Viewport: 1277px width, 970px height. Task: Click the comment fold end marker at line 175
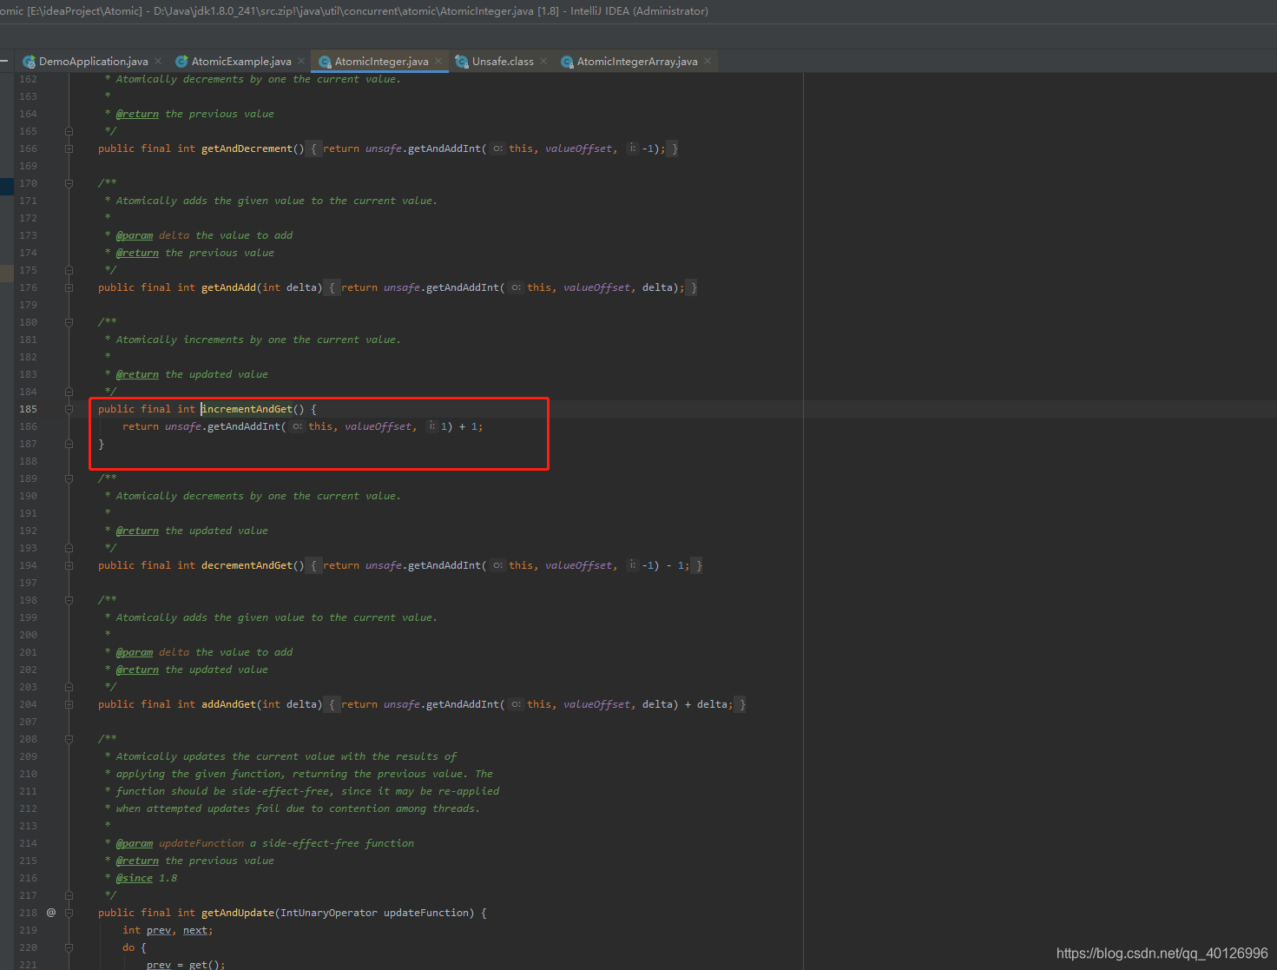(69, 270)
